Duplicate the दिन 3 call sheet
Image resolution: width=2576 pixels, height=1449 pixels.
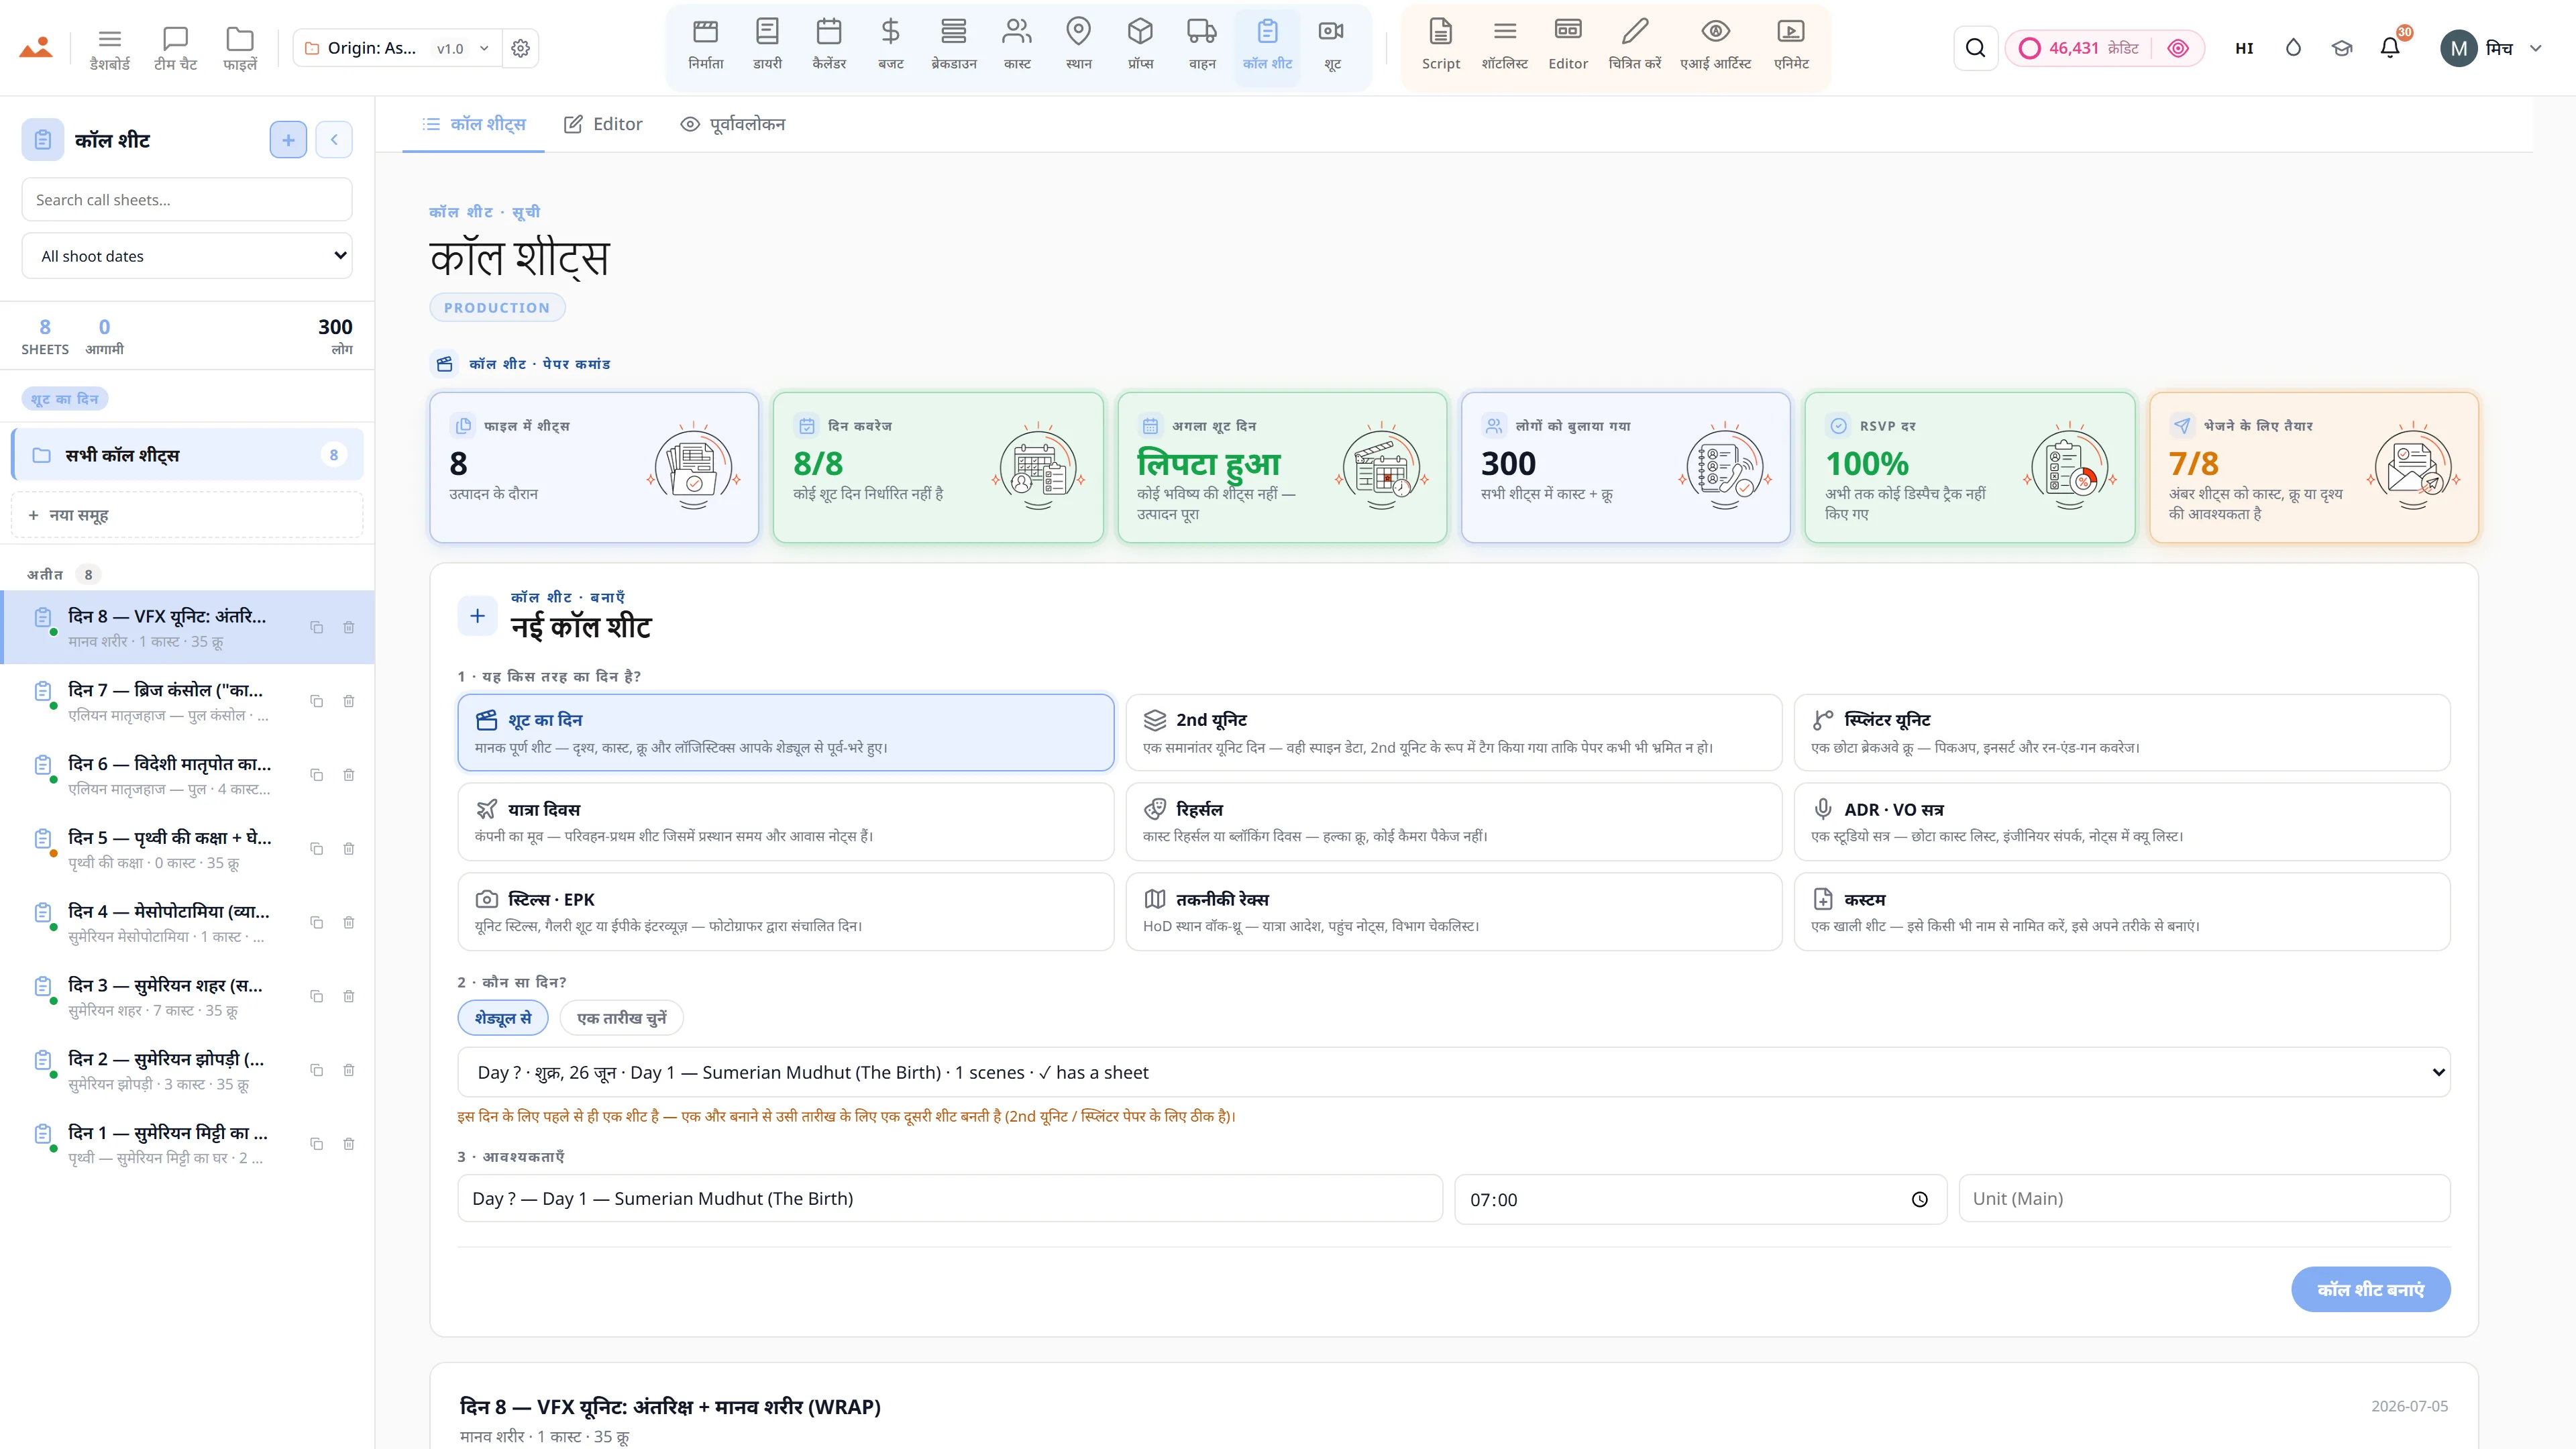click(316, 996)
